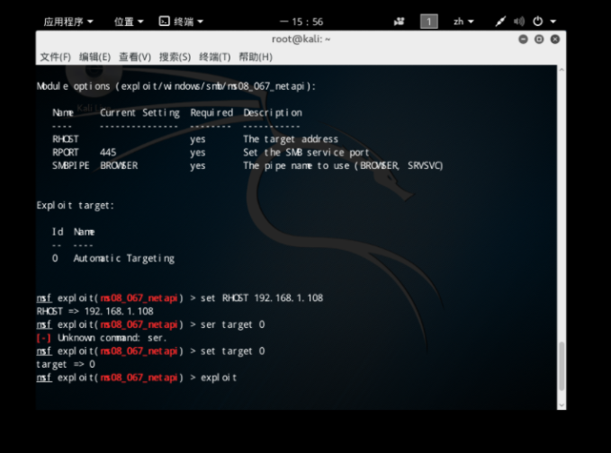Click the 'target => 0' output line
611x453 pixels.
(x=66, y=364)
